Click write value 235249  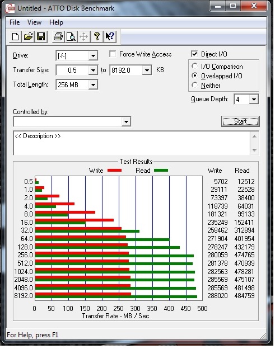(217, 223)
